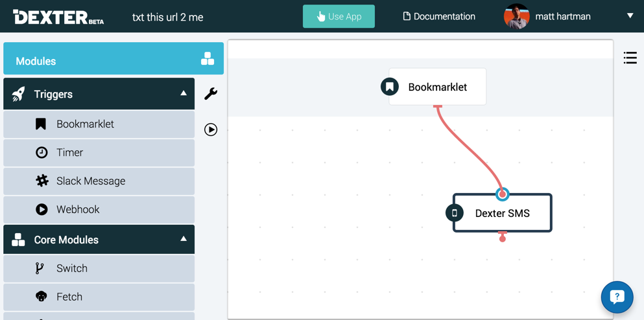
Task: Click the Timer clock icon
Action: 42,153
